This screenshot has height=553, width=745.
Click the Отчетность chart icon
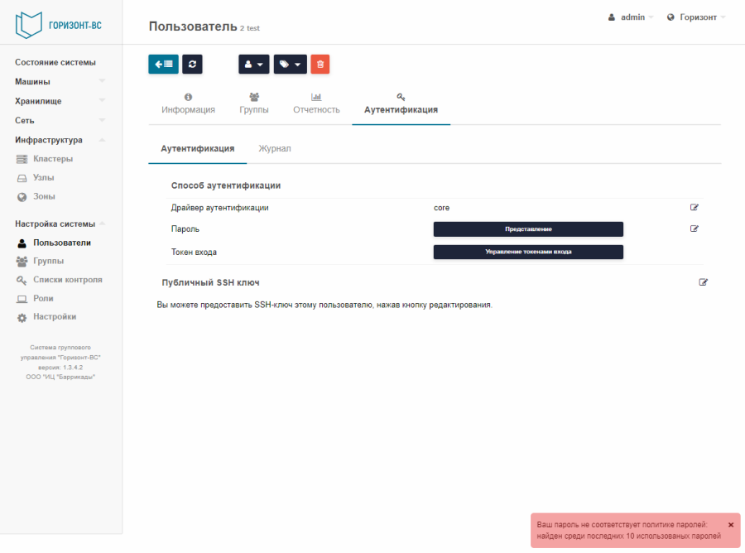pos(316,97)
